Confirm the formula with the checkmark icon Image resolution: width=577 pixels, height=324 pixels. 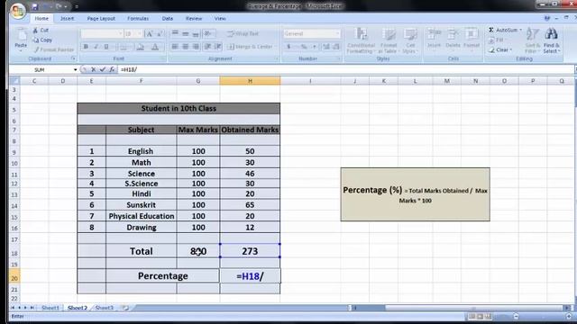(x=102, y=69)
